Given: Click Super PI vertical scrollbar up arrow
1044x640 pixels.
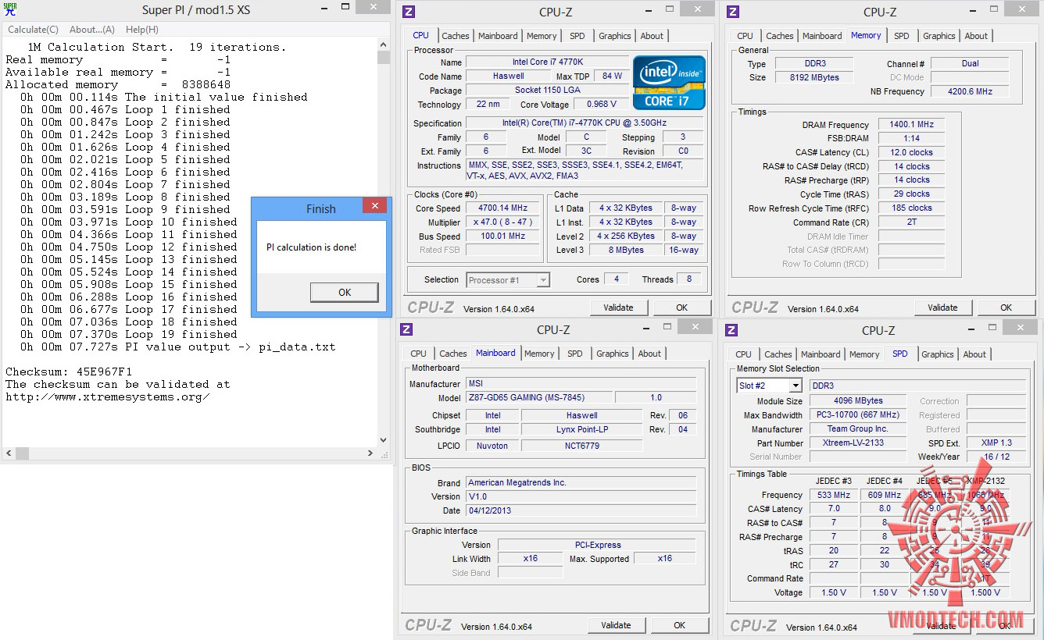Looking at the screenshot, I should click(x=383, y=44).
